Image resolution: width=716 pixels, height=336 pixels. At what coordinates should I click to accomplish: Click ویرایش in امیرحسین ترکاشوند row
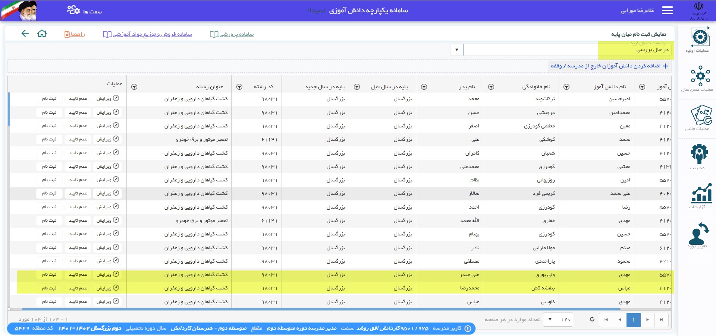107,99
